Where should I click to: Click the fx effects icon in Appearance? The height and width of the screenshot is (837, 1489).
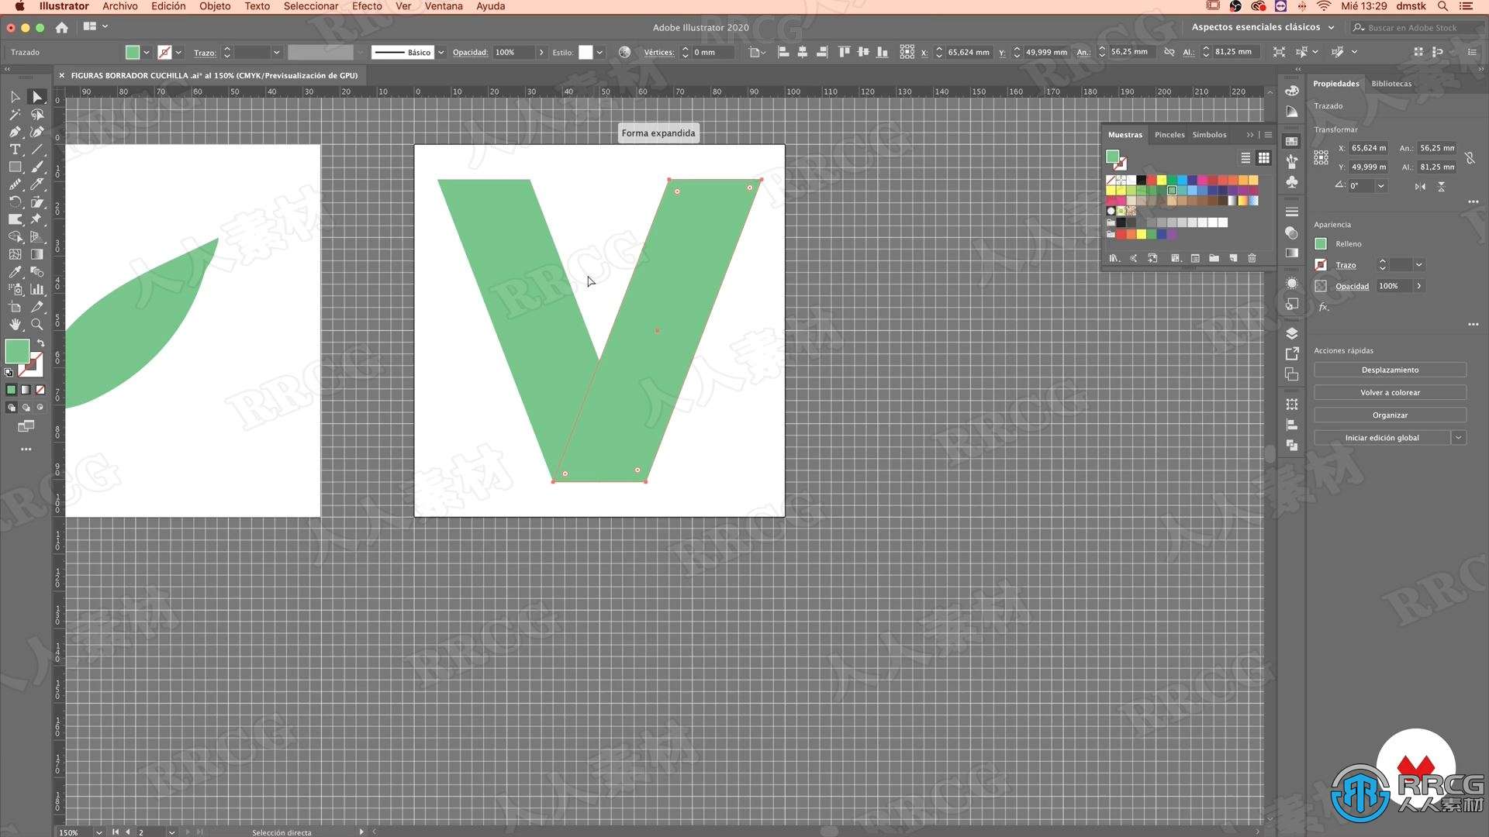pyautogui.click(x=1324, y=307)
